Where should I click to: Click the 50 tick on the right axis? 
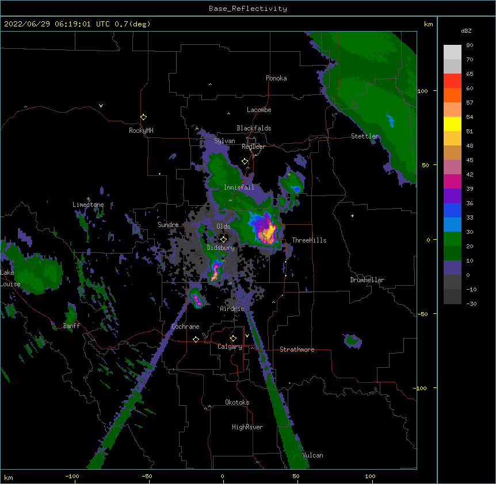(x=425, y=165)
